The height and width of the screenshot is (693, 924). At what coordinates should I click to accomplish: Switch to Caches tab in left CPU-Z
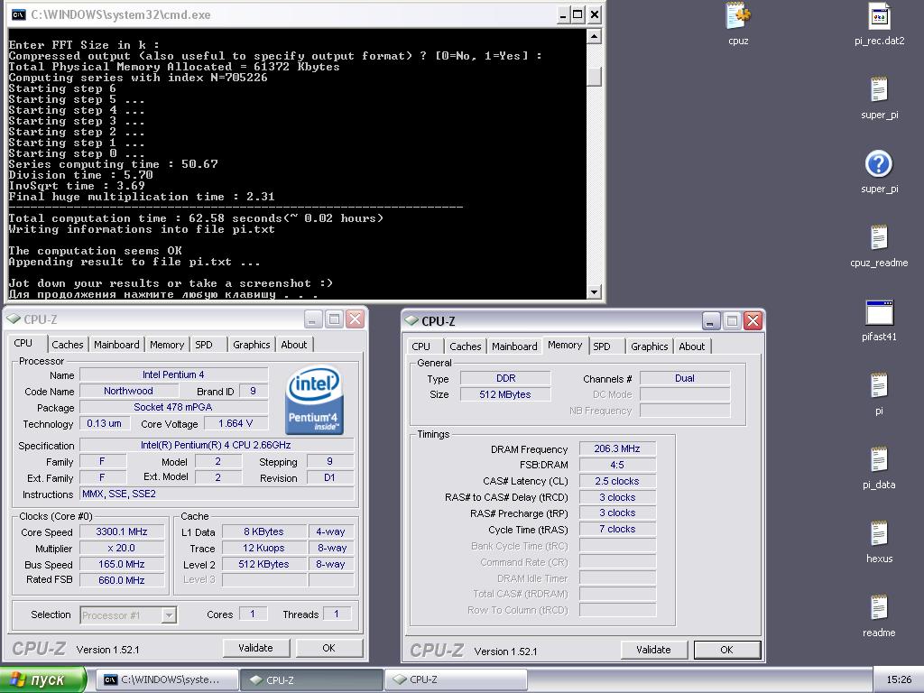[67, 345]
